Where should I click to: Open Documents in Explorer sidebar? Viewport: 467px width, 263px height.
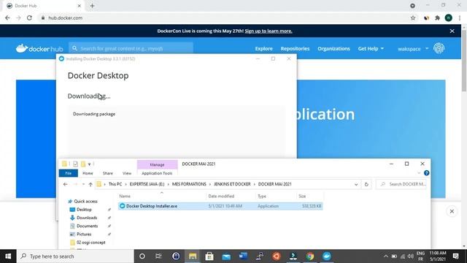click(87, 226)
